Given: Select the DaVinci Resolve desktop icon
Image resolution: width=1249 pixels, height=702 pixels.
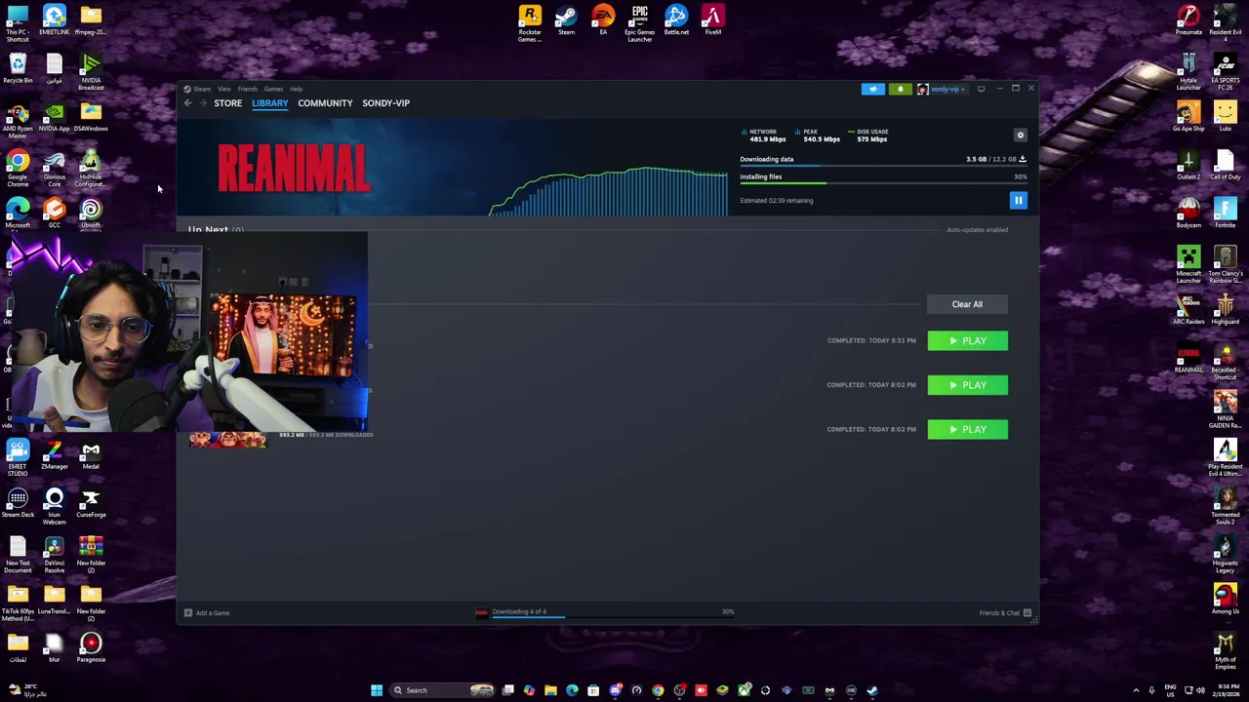Looking at the screenshot, I should (x=55, y=554).
